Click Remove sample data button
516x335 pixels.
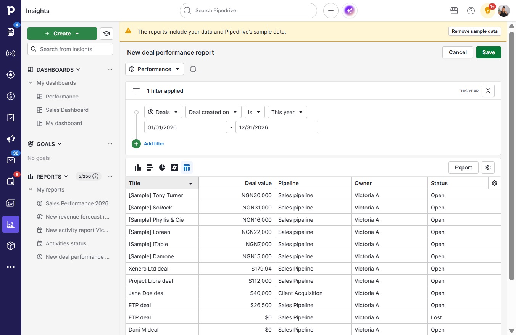(475, 31)
